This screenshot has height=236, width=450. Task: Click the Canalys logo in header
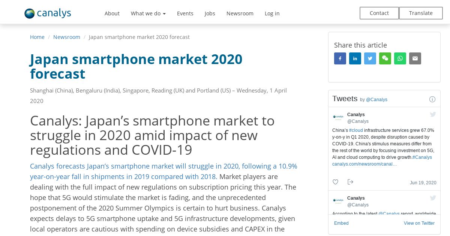coord(48,13)
